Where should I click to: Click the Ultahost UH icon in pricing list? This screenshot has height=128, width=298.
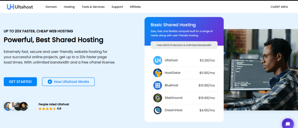pyautogui.click(x=157, y=61)
